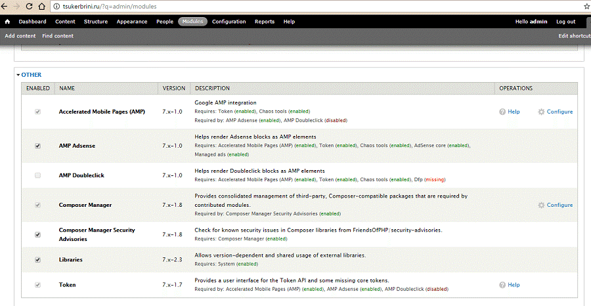
Task: Uncheck the AMP Adsense module checkbox
Action: coord(37,146)
